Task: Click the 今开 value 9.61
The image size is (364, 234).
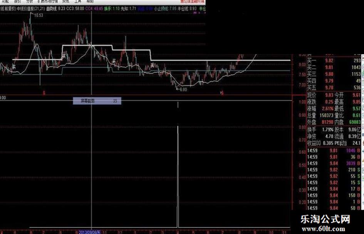Action: 356,95
